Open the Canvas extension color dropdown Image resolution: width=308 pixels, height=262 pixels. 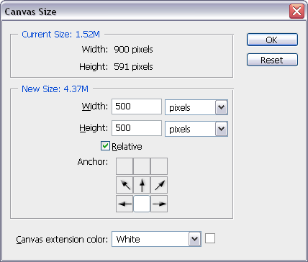pos(156,239)
